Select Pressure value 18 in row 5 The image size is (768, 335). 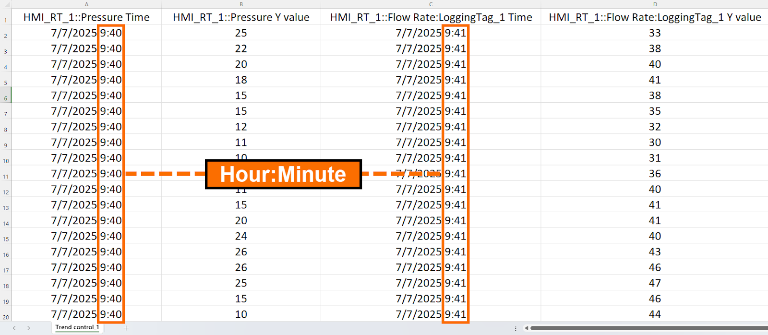pos(241,80)
